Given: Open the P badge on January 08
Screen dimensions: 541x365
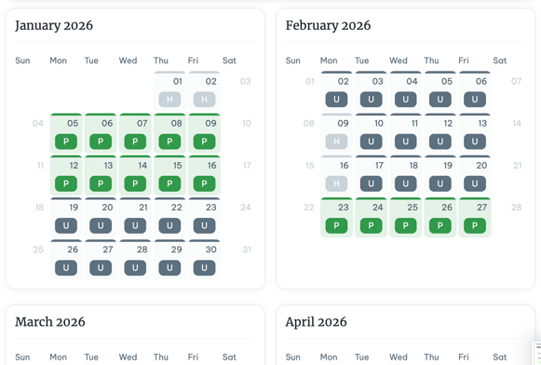Looking at the screenshot, I should tap(169, 142).
